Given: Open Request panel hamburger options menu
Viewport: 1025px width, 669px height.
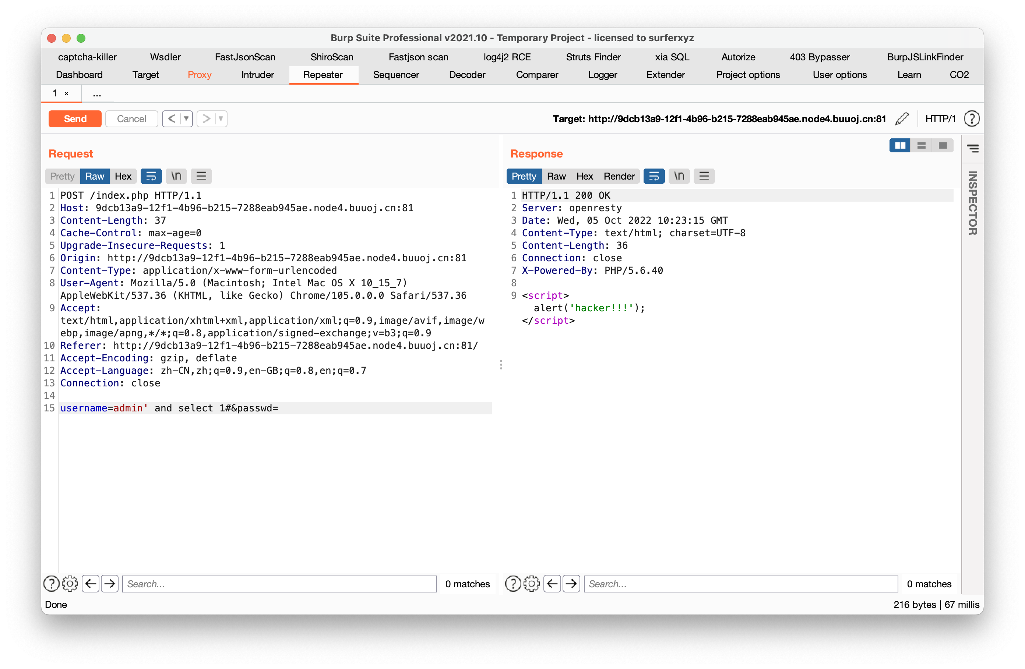Looking at the screenshot, I should (x=201, y=176).
